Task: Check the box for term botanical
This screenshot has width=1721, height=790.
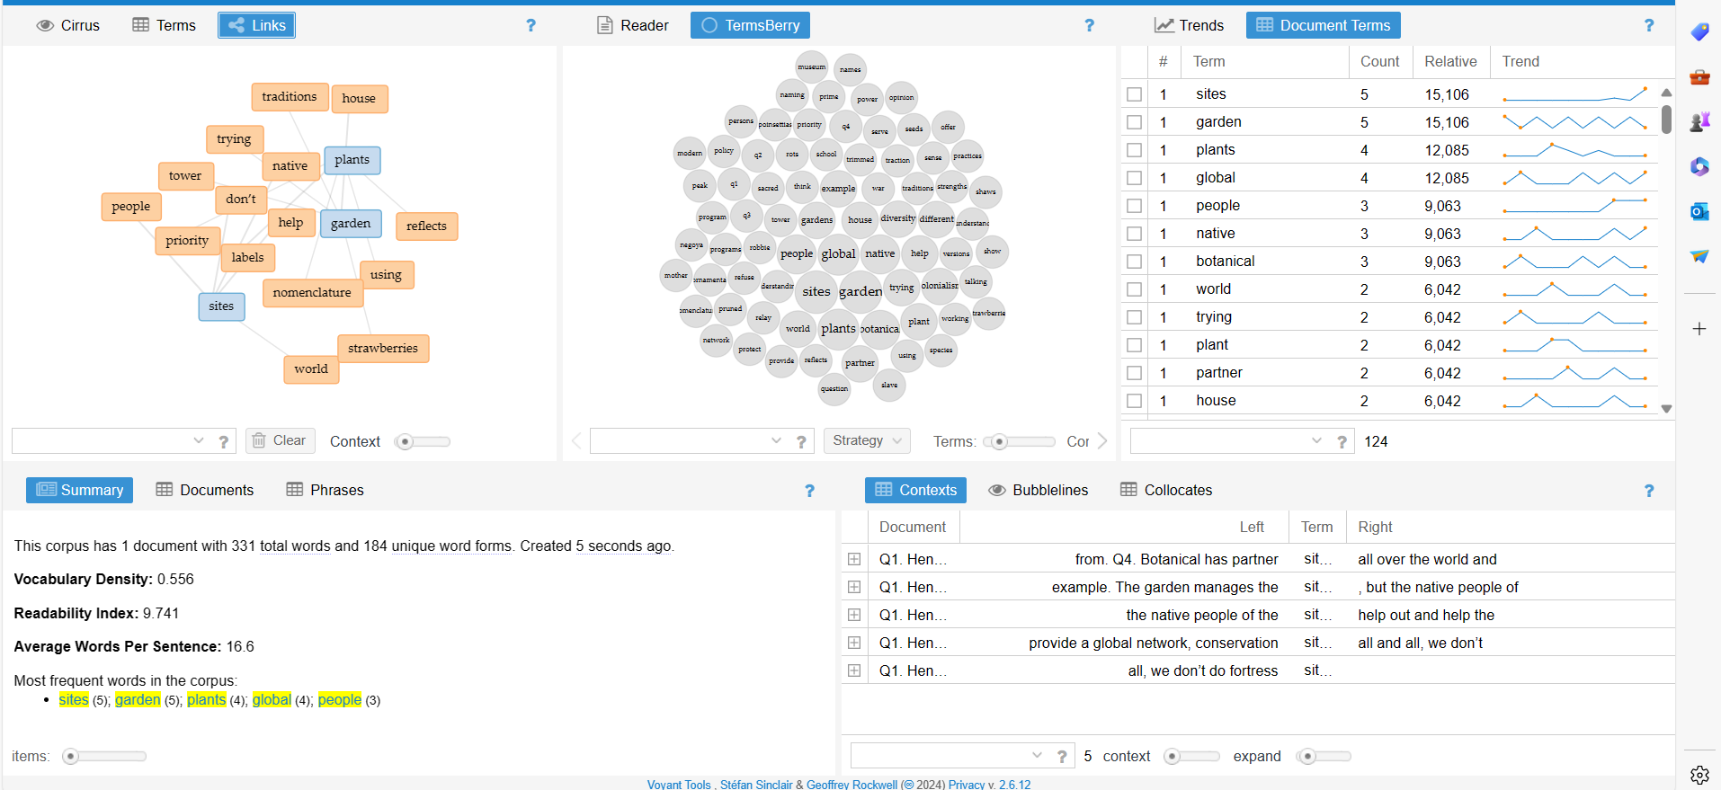Action: (x=1135, y=262)
